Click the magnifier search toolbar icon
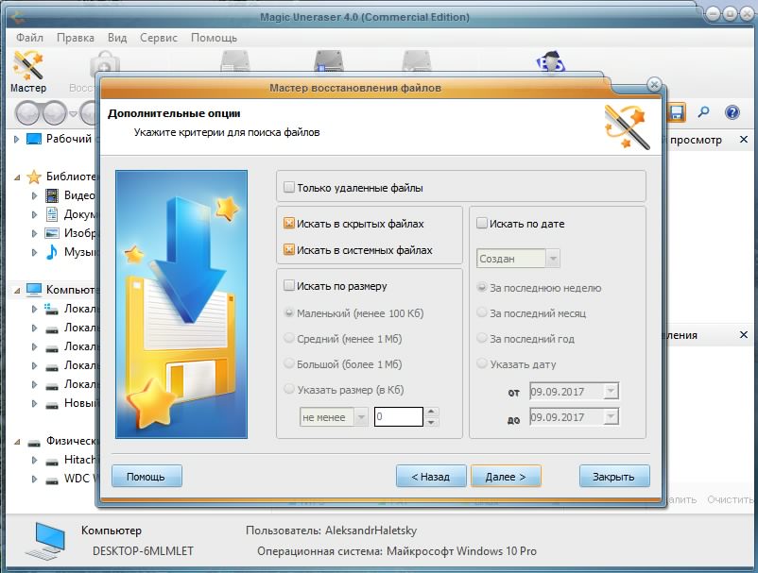 tap(703, 112)
